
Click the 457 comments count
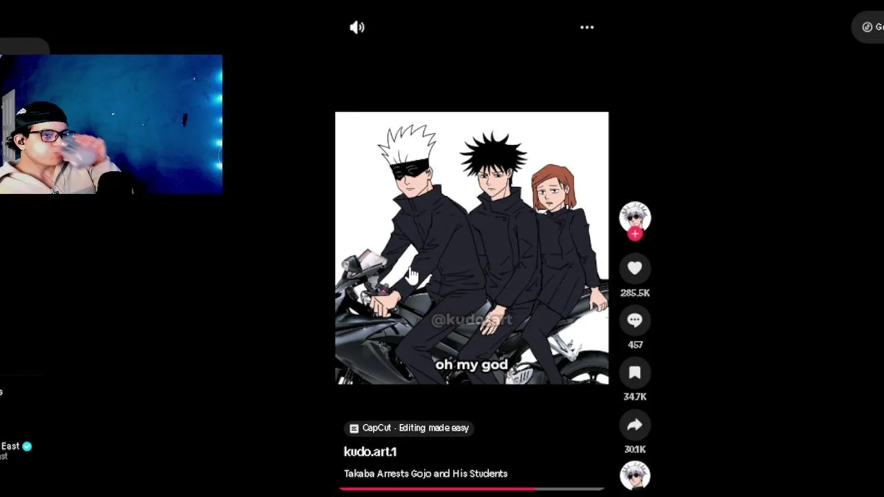click(x=635, y=344)
